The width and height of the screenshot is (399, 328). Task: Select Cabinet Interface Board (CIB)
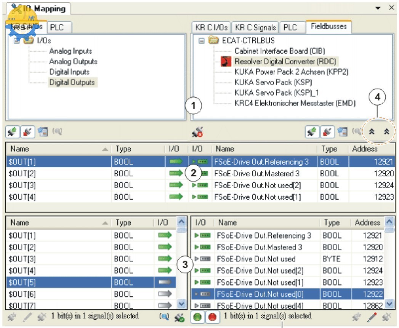coord(280,51)
